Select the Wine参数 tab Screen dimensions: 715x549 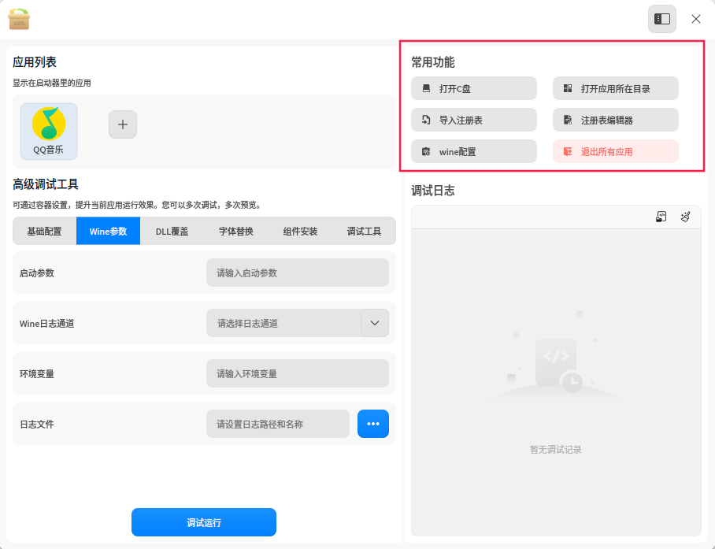(108, 232)
